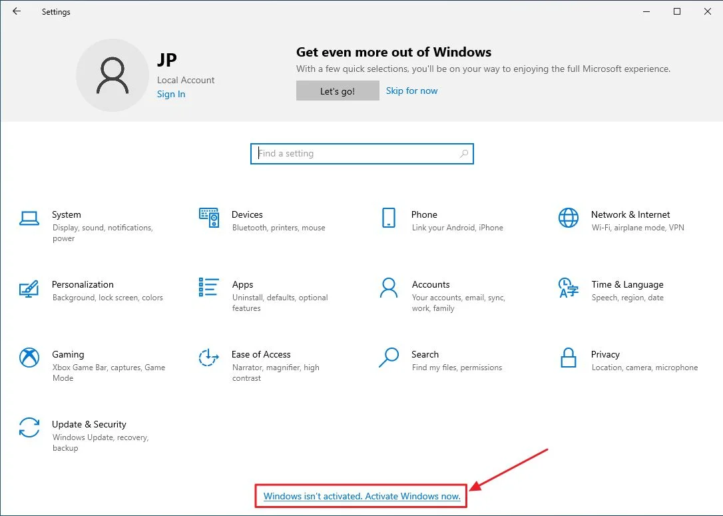Select the Personalization category title
The image size is (723, 516).
(83, 284)
